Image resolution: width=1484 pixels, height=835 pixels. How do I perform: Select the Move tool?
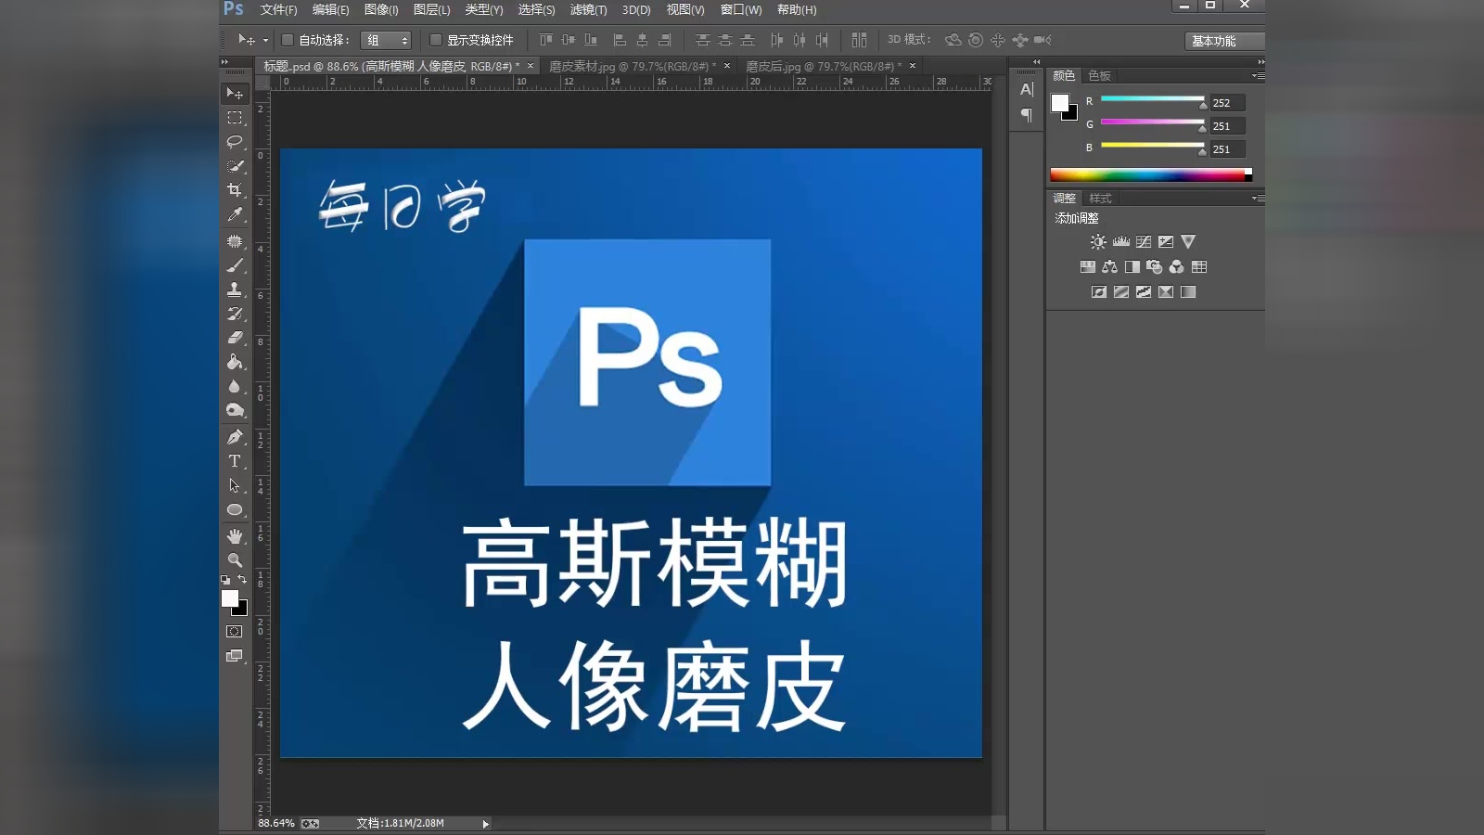[x=235, y=93]
